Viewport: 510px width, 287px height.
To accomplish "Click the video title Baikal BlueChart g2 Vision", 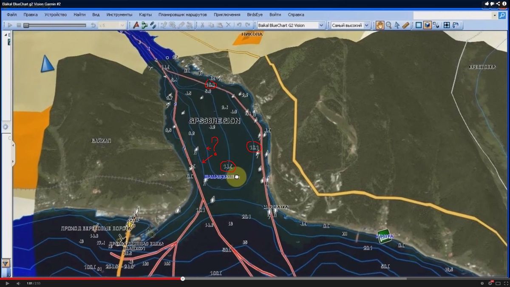I will (x=31, y=3).
